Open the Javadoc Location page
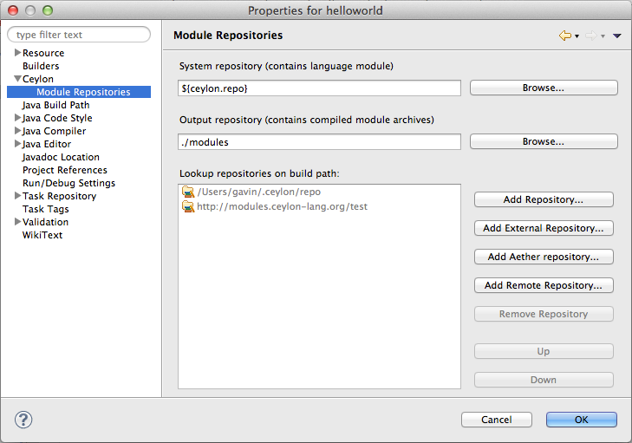The width and height of the screenshot is (632, 443). point(61,157)
